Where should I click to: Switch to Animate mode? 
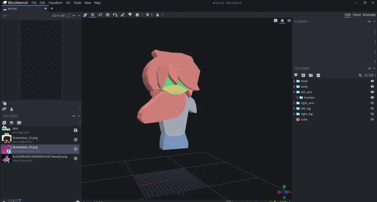click(x=369, y=15)
